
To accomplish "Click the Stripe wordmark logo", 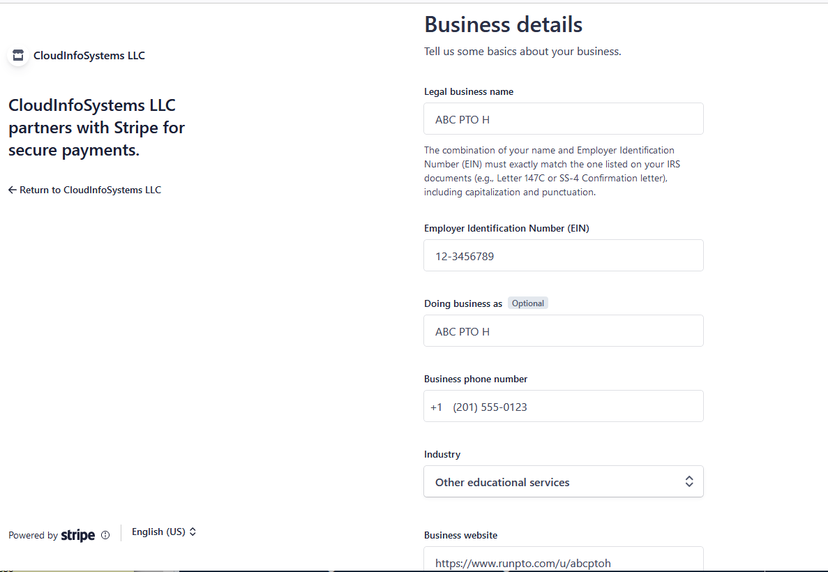I will (x=77, y=535).
